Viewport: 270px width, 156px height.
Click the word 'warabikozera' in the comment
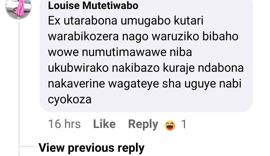[x=83, y=36]
